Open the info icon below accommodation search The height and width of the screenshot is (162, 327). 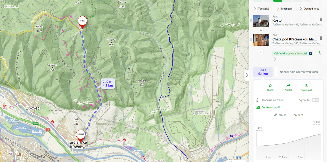[274, 59]
